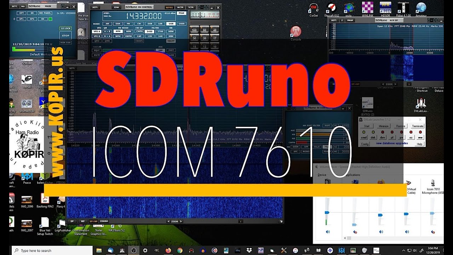Viewport: 453px width, 255px height.
Task: Open the Elecraft KX2 desktop shortcut
Action: click(332, 10)
